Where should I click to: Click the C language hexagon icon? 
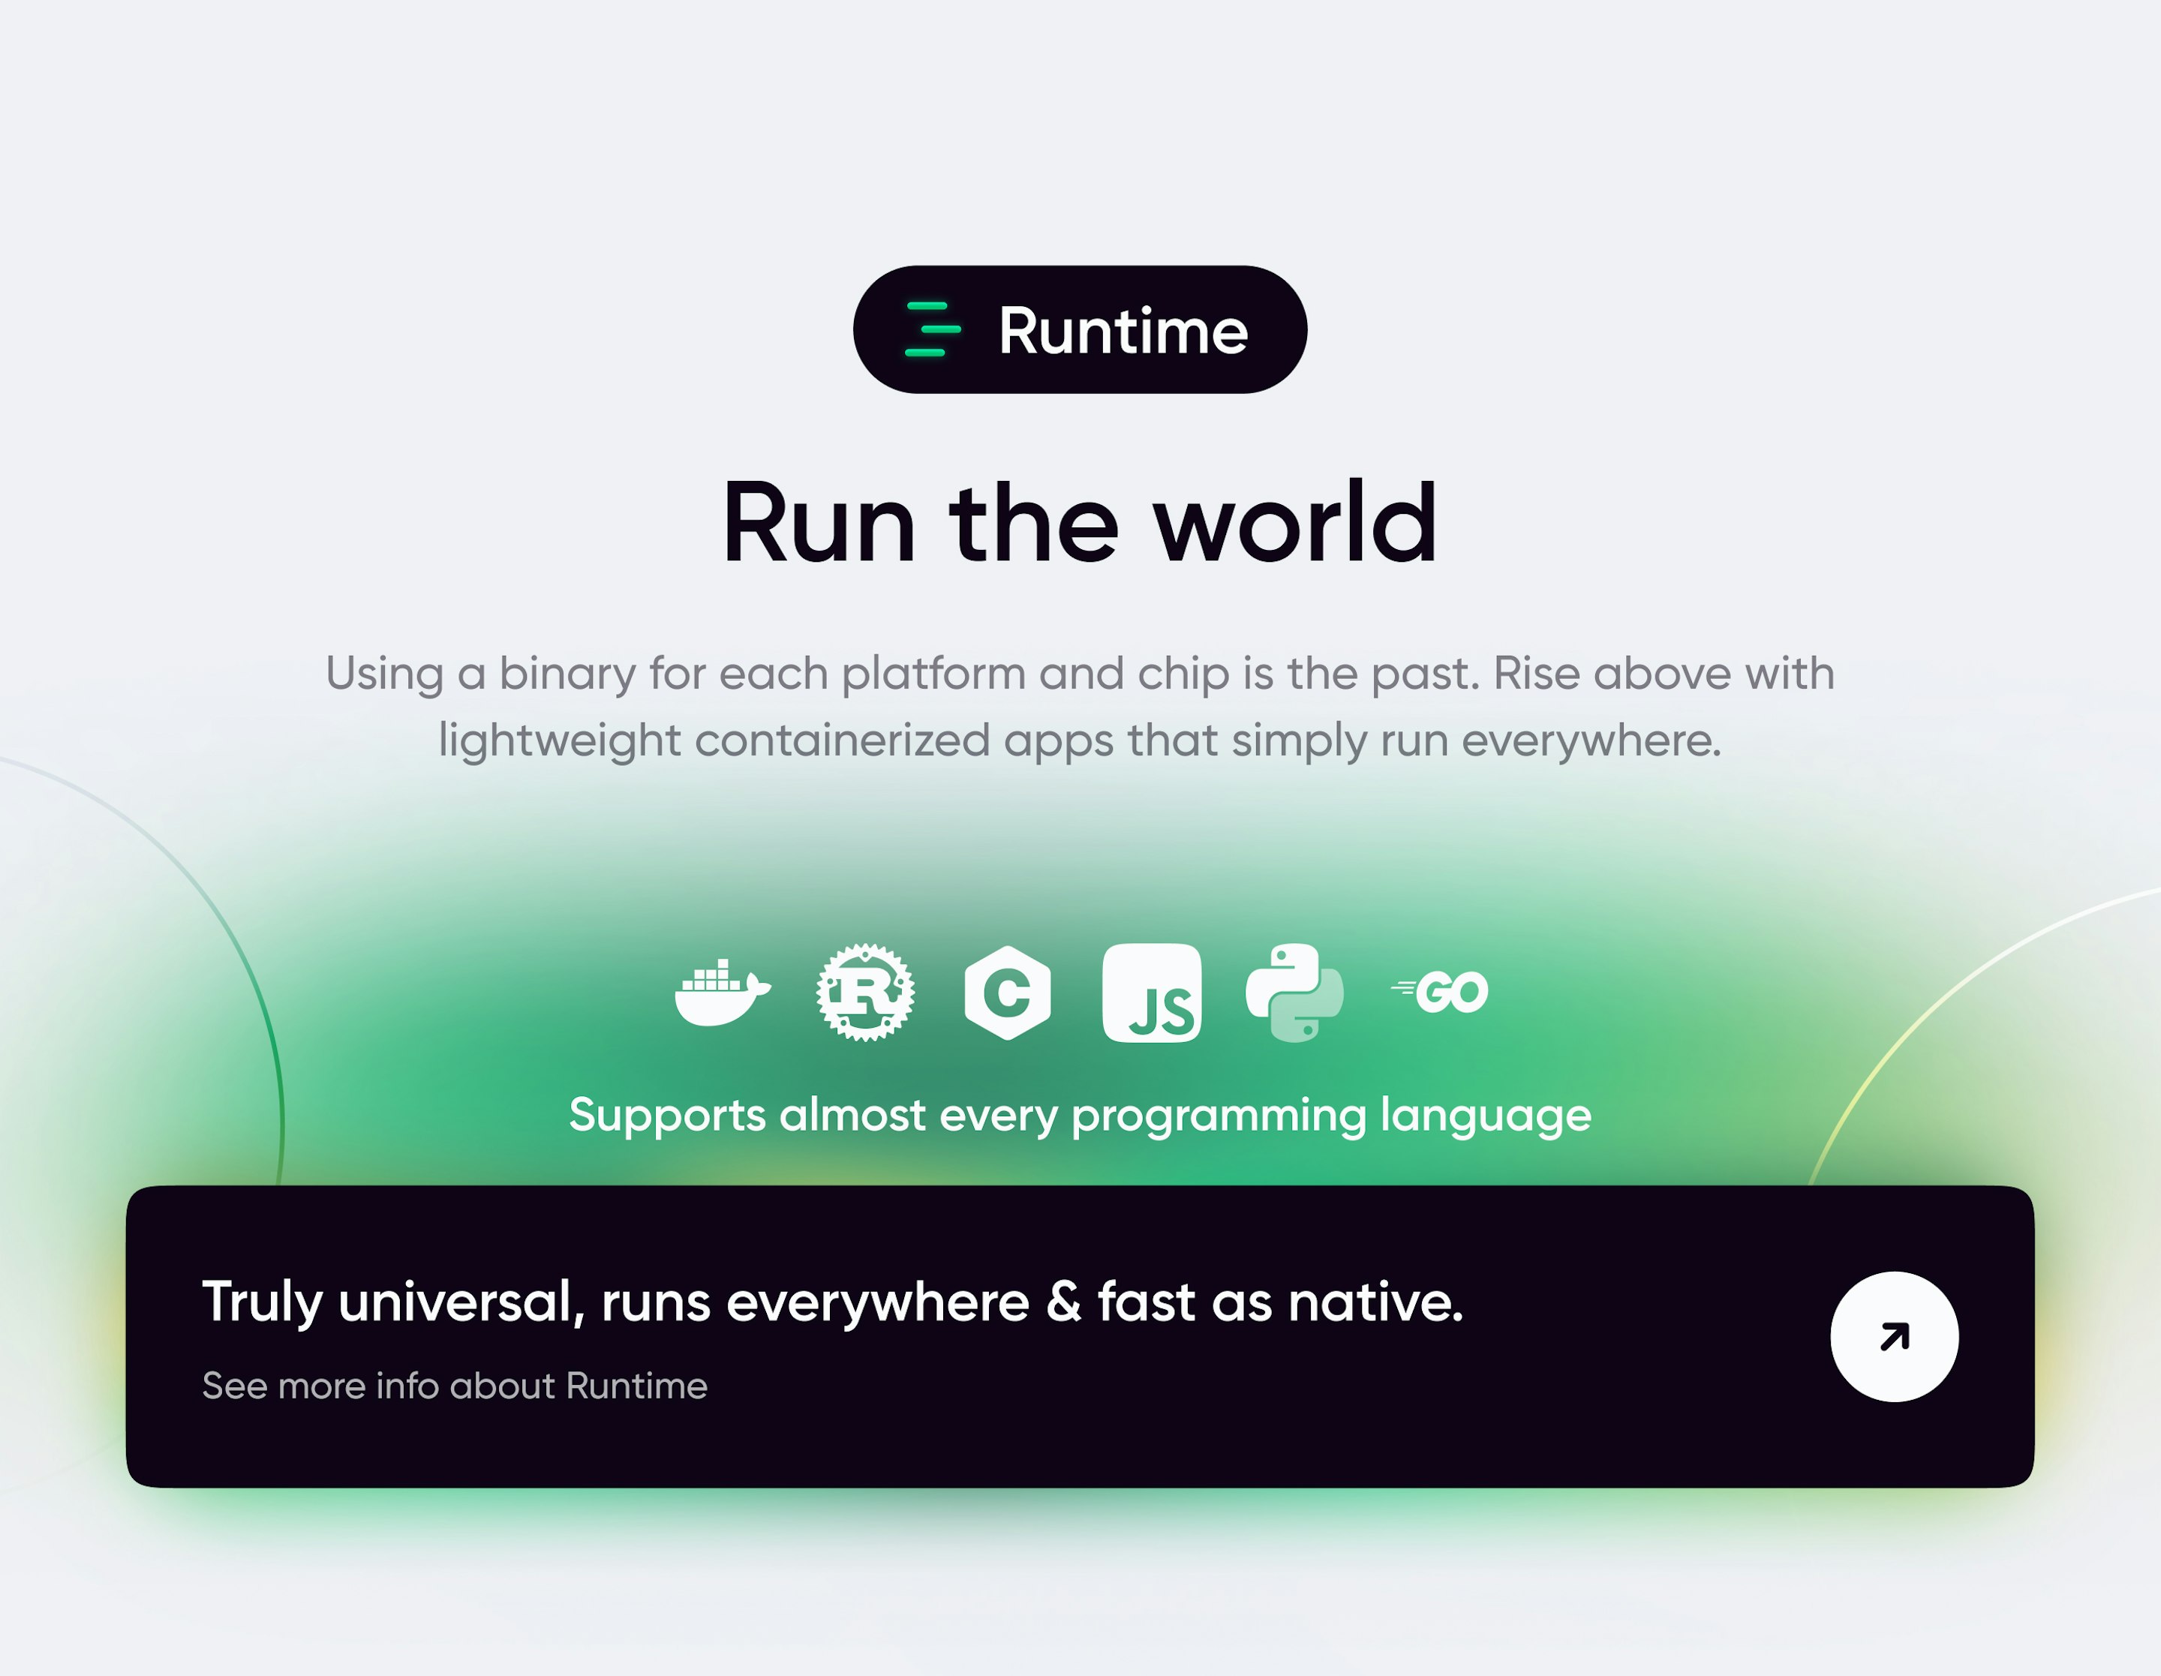click(1007, 993)
